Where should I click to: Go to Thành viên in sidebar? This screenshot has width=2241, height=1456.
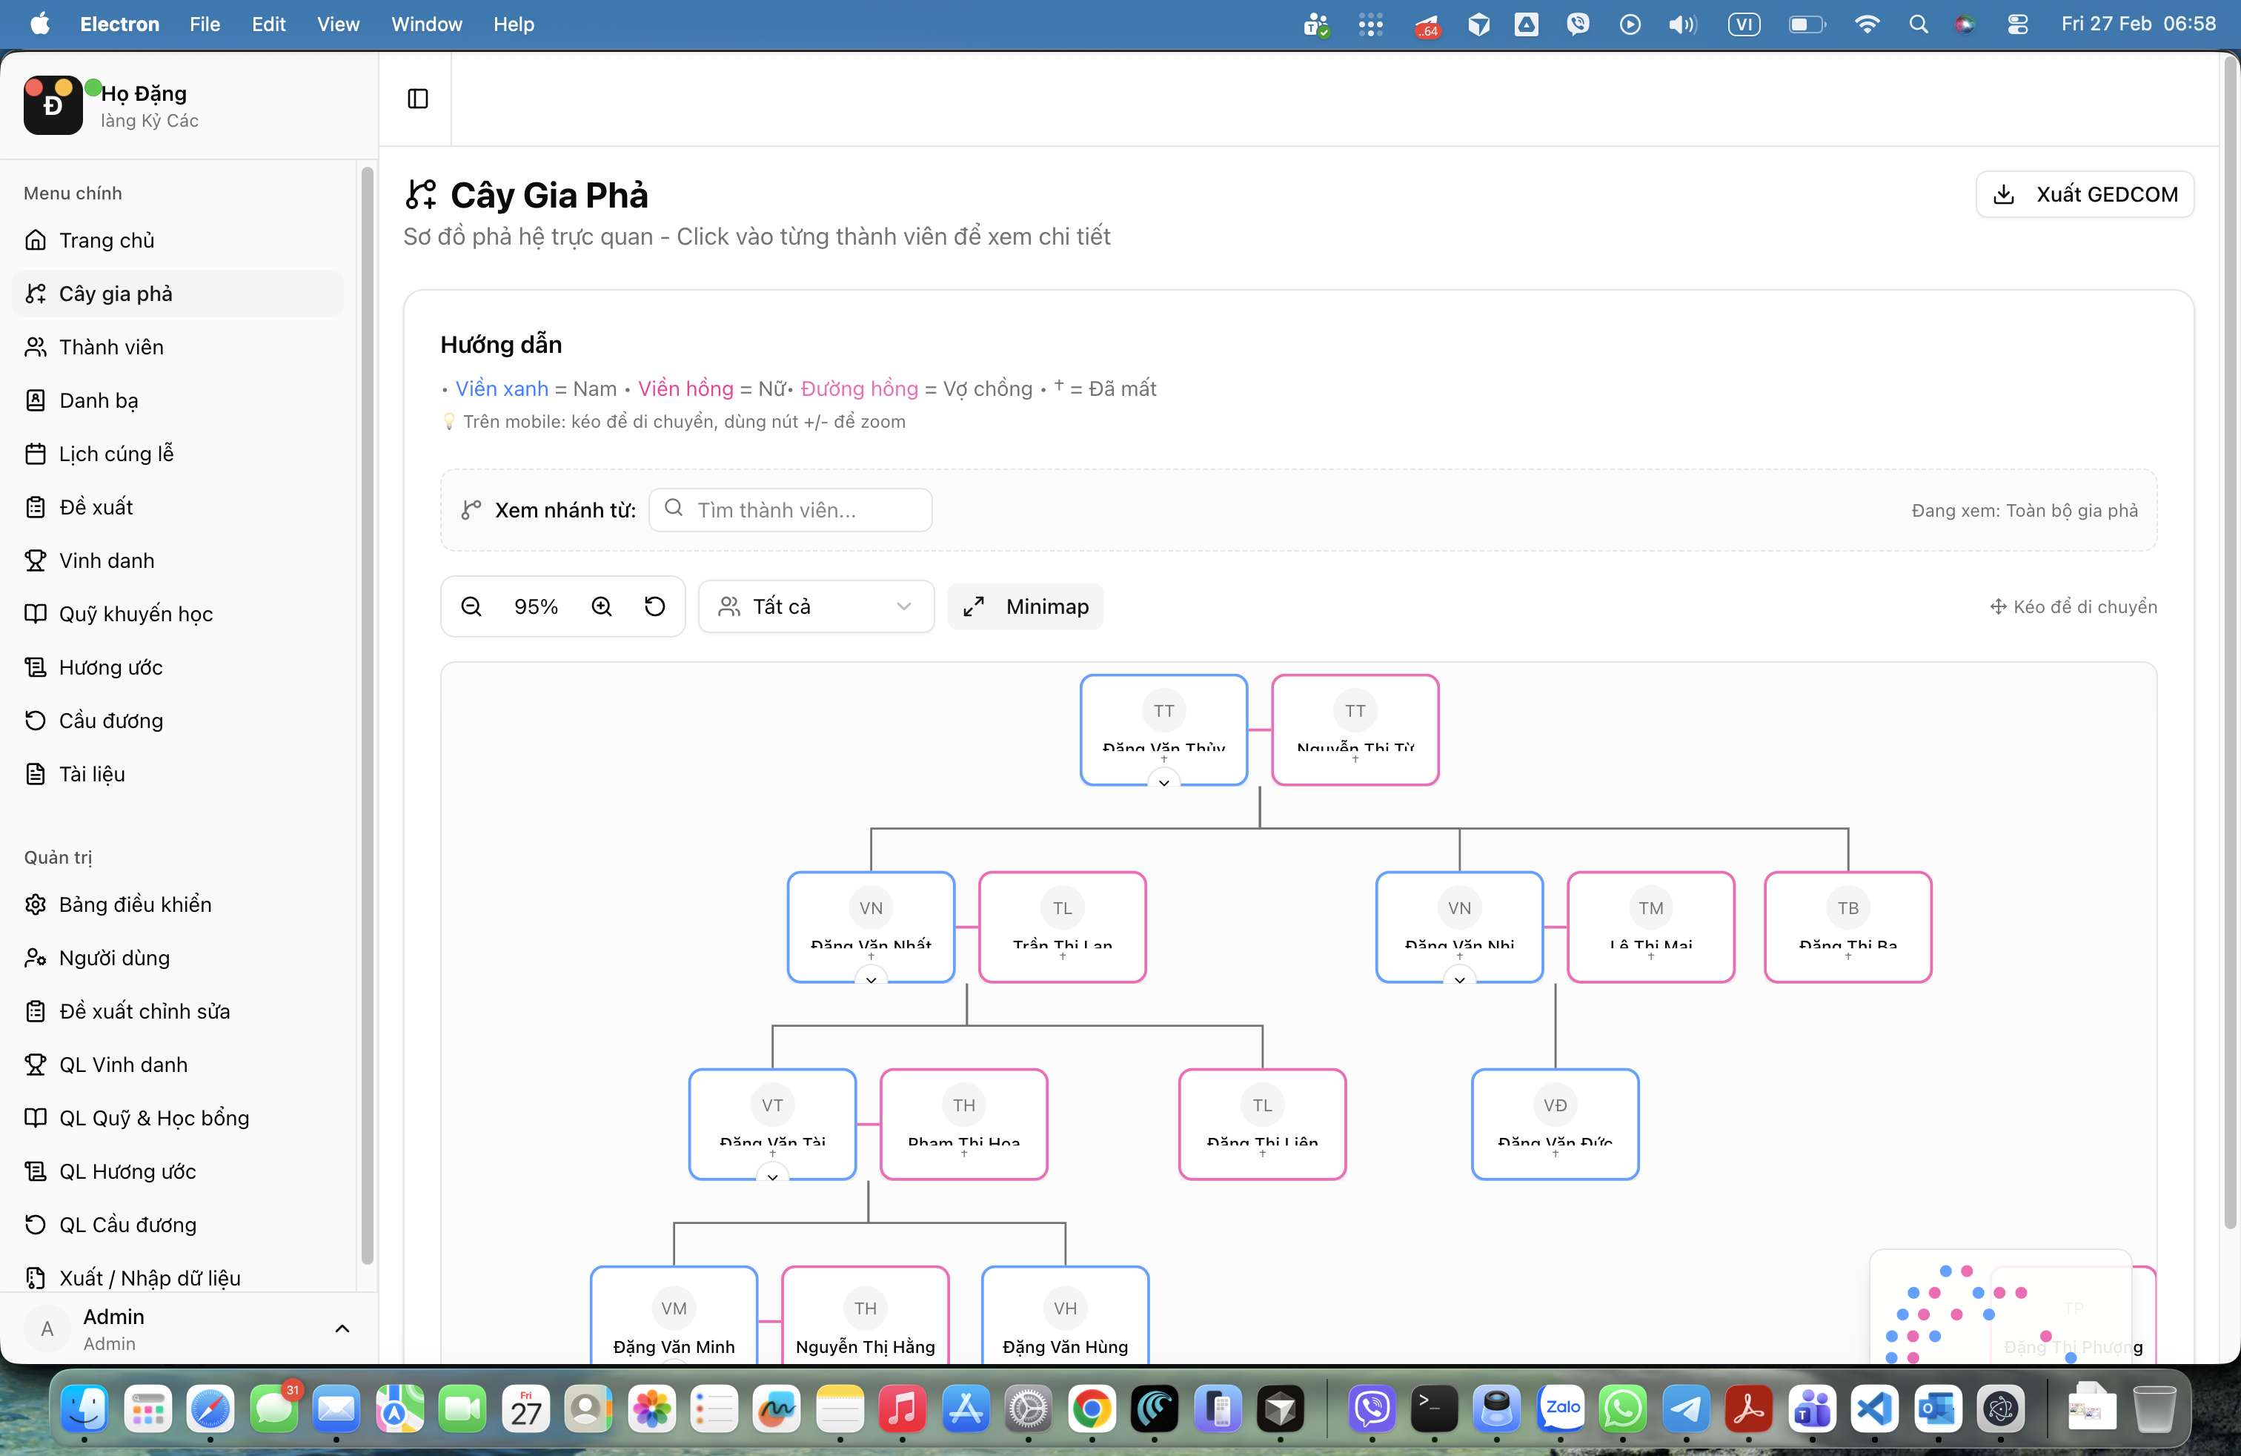pyautogui.click(x=111, y=346)
